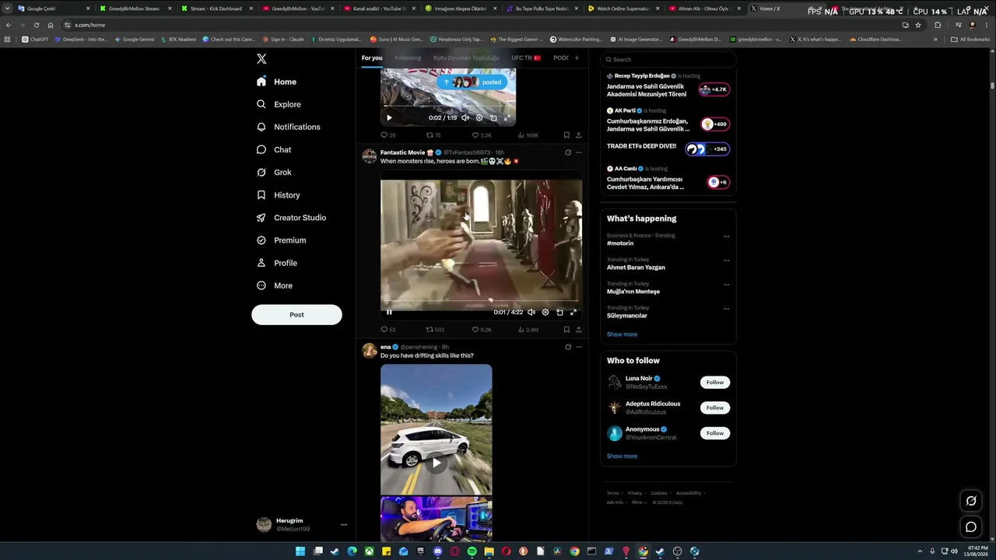
Task: Open the Kutu Oyunları Topluluğu tab
Action: [466, 58]
